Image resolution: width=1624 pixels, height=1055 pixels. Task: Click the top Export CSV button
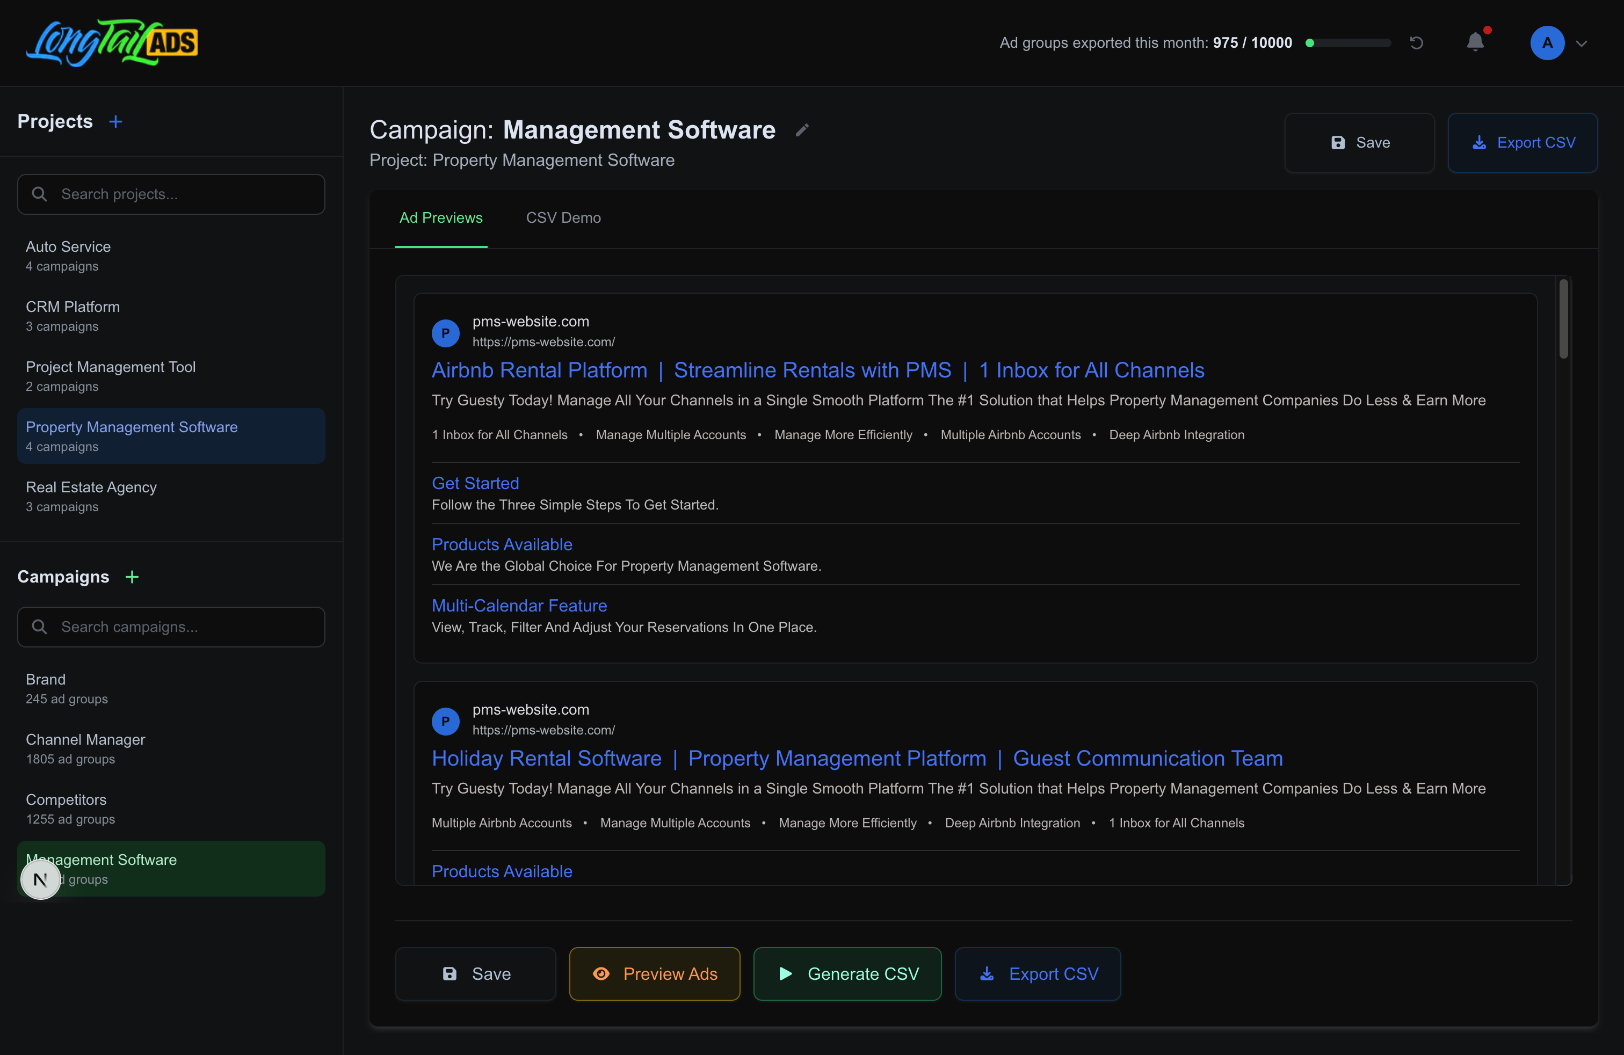pyautogui.click(x=1523, y=142)
